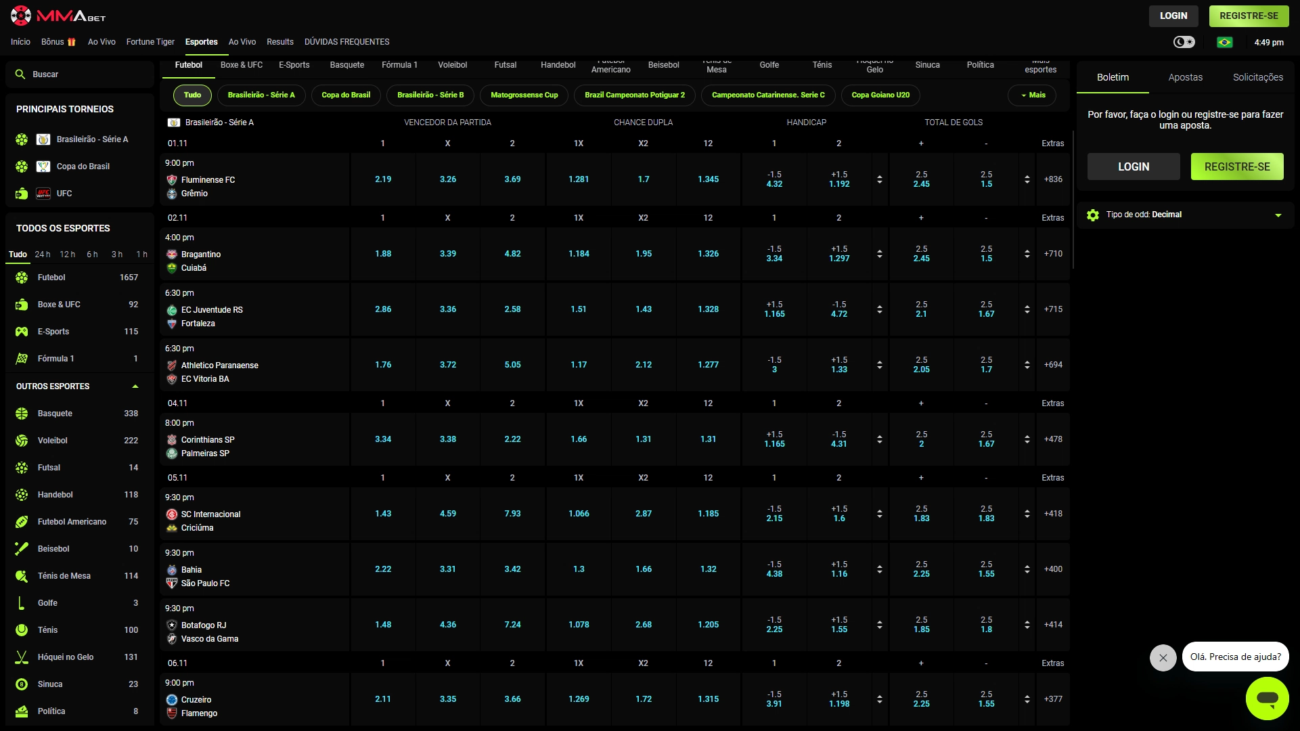Viewport: 1300px width, 731px height.
Task: Click the Política sidebar icon
Action: coord(22,711)
